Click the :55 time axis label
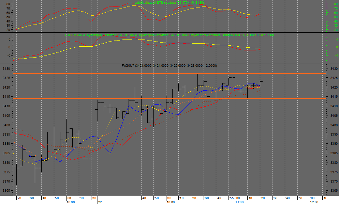 click(x=231, y=198)
